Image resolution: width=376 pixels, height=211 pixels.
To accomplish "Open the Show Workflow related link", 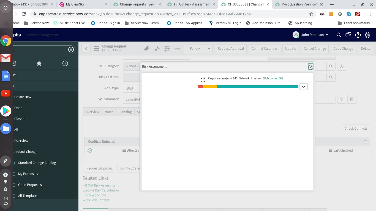I will click(94, 195).
